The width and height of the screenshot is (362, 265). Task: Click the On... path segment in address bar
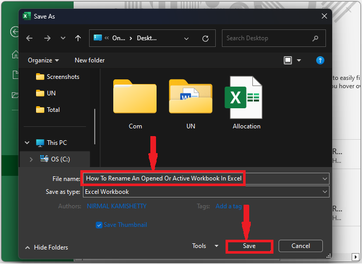[x=118, y=38]
